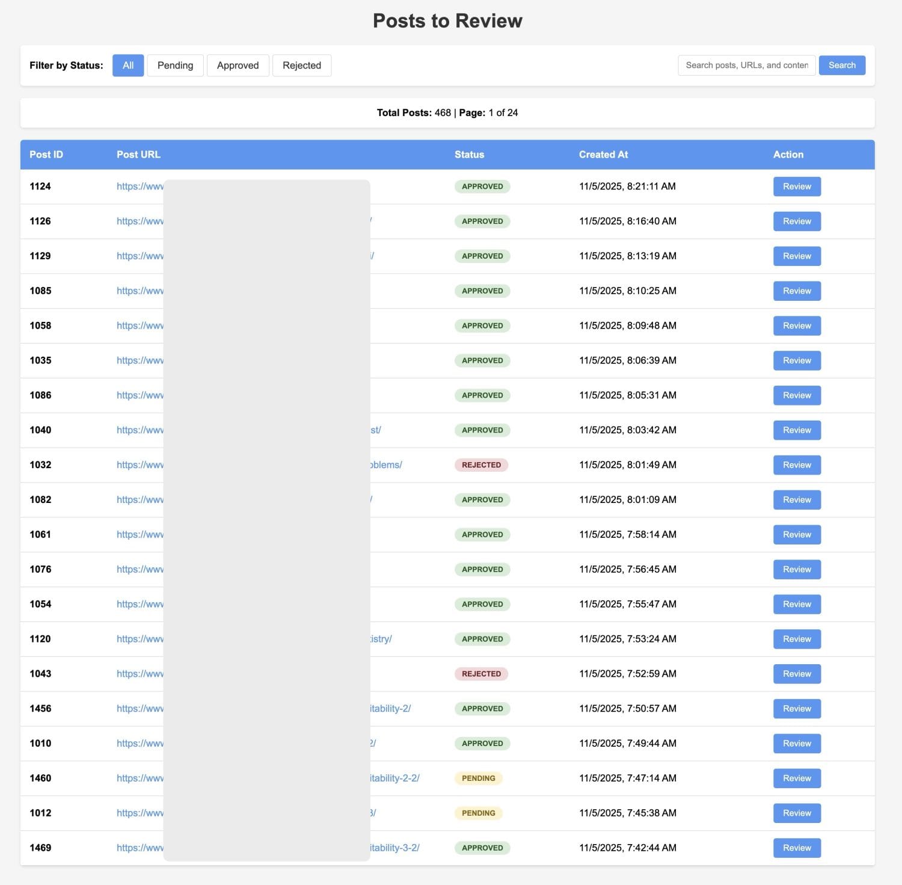This screenshot has height=885, width=902.
Task: Filter posts by Approved status
Action: coord(238,66)
